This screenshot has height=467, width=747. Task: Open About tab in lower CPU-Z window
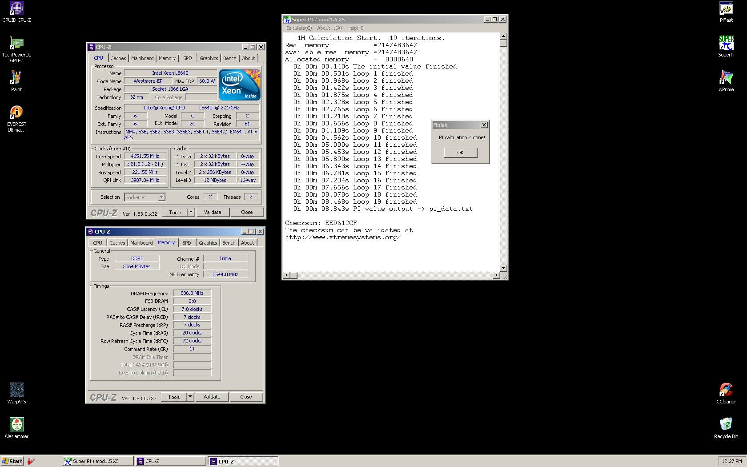pyautogui.click(x=248, y=243)
